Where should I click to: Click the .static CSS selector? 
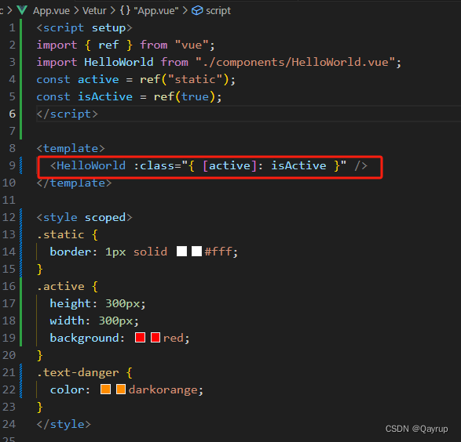click(60, 234)
